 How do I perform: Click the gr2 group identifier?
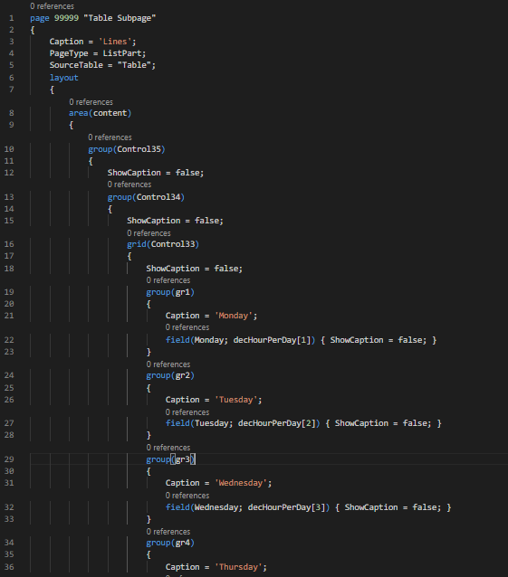[x=183, y=375]
